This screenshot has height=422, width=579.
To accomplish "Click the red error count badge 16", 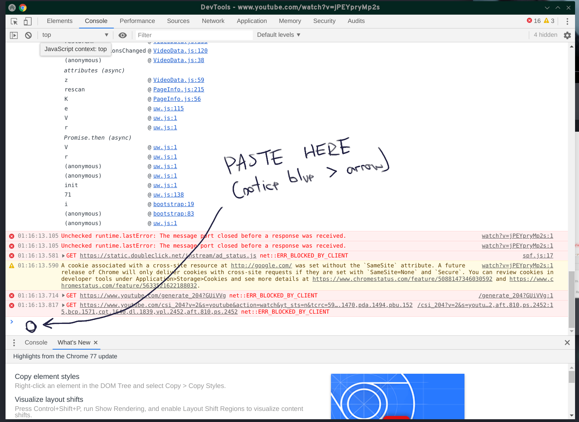I will 534,21.
